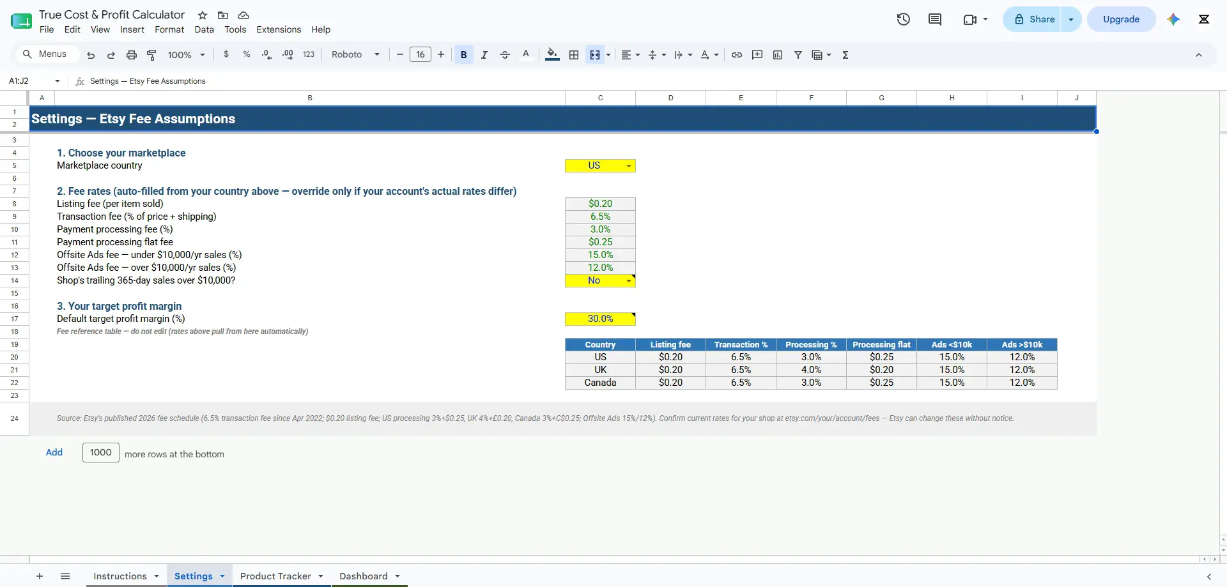Open zoom level 100% dropdown

coord(186,55)
